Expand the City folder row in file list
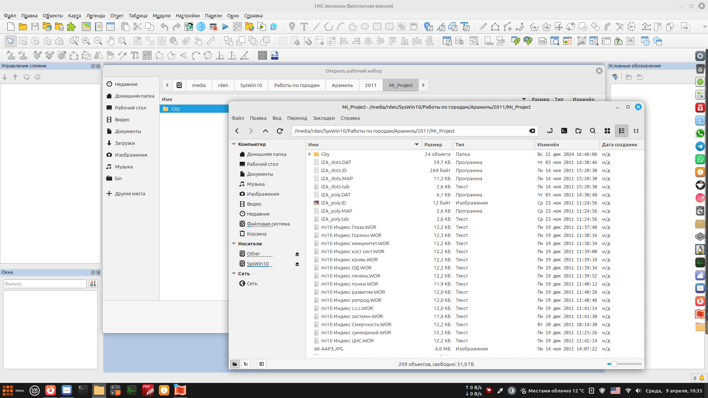Viewport: 708px width, 398px height. pos(310,154)
